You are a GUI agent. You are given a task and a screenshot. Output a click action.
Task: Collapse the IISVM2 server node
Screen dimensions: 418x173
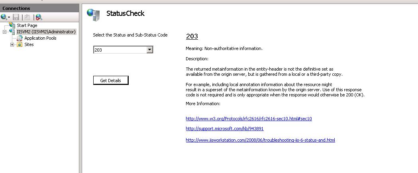click(x=4, y=32)
